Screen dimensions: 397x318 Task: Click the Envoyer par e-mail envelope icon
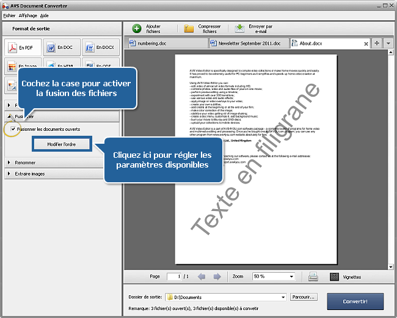(239, 28)
